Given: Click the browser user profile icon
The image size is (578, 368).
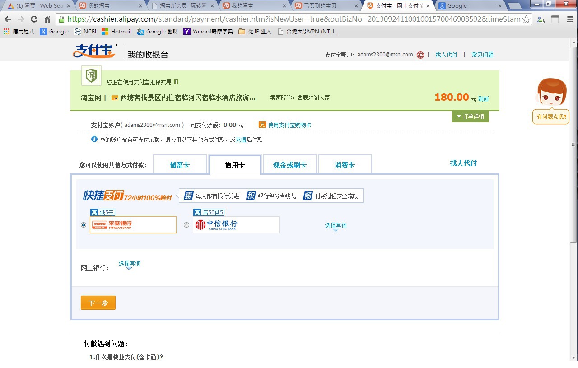Looking at the screenshot, I should [541, 19].
